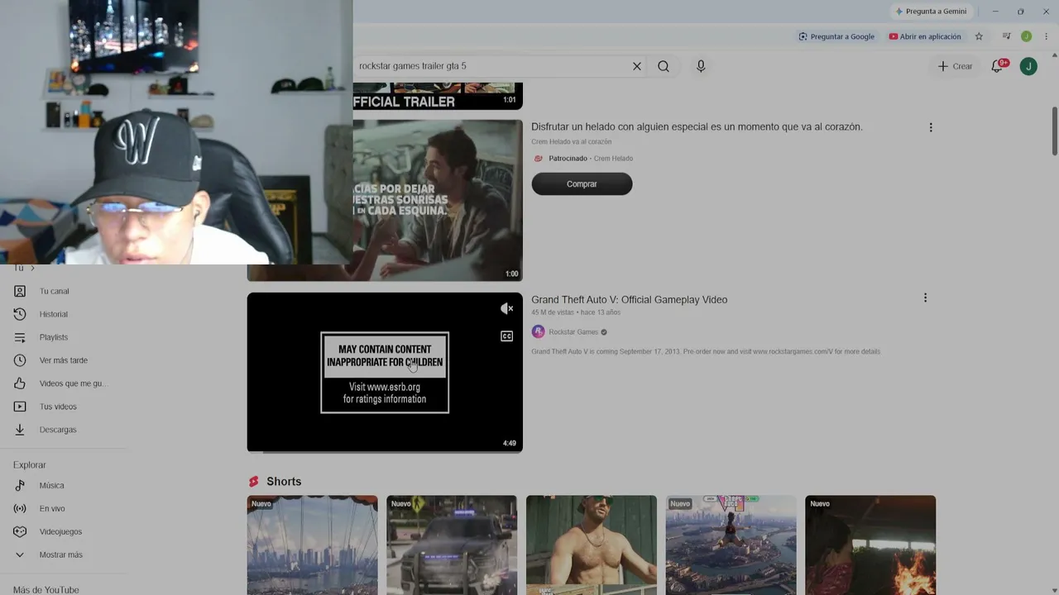
Task: Open the Grand Theft Auto V: Official Gameplay Video title
Action: pyautogui.click(x=630, y=299)
